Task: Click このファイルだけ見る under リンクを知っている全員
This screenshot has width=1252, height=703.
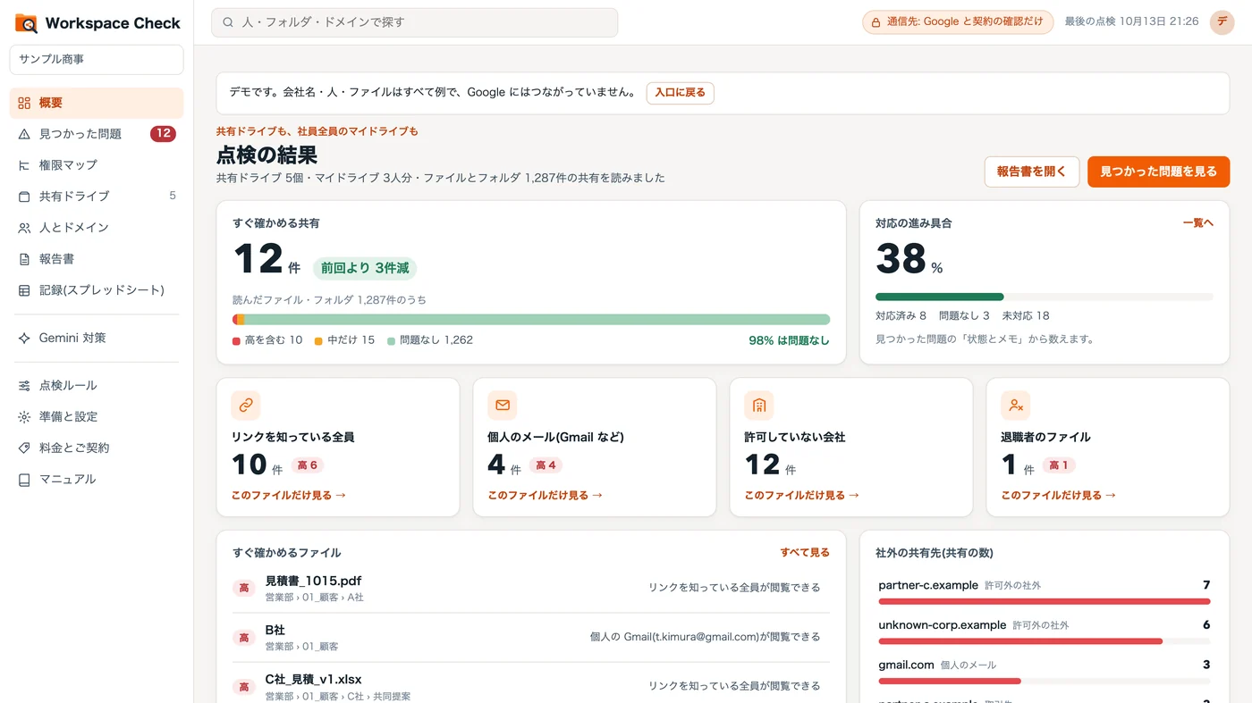Action: click(289, 495)
